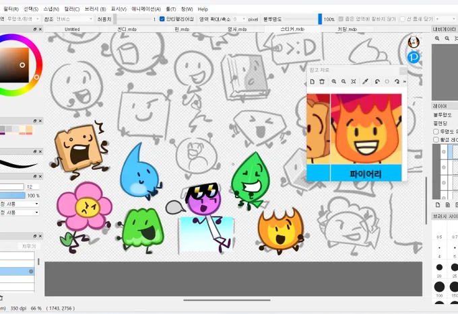Toggle the 투명도 보호 checkbox in layer panel
Image resolution: width=458 pixels, height=314 pixels.
tap(436, 132)
